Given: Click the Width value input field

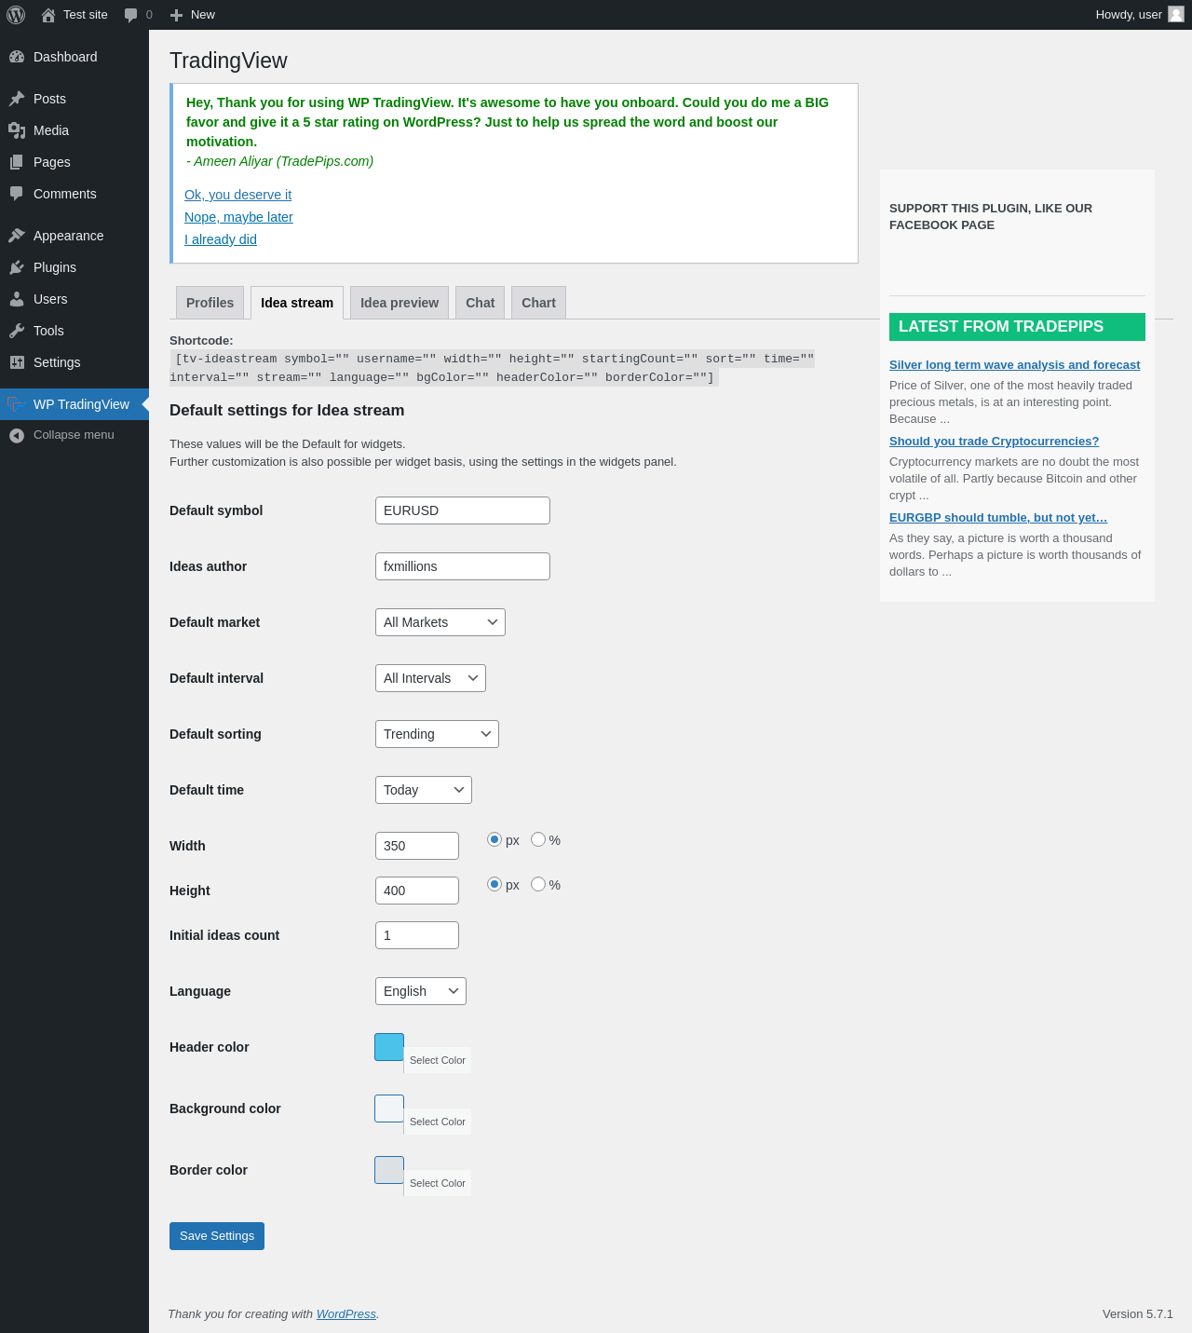Looking at the screenshot, I should pos(417,846).
